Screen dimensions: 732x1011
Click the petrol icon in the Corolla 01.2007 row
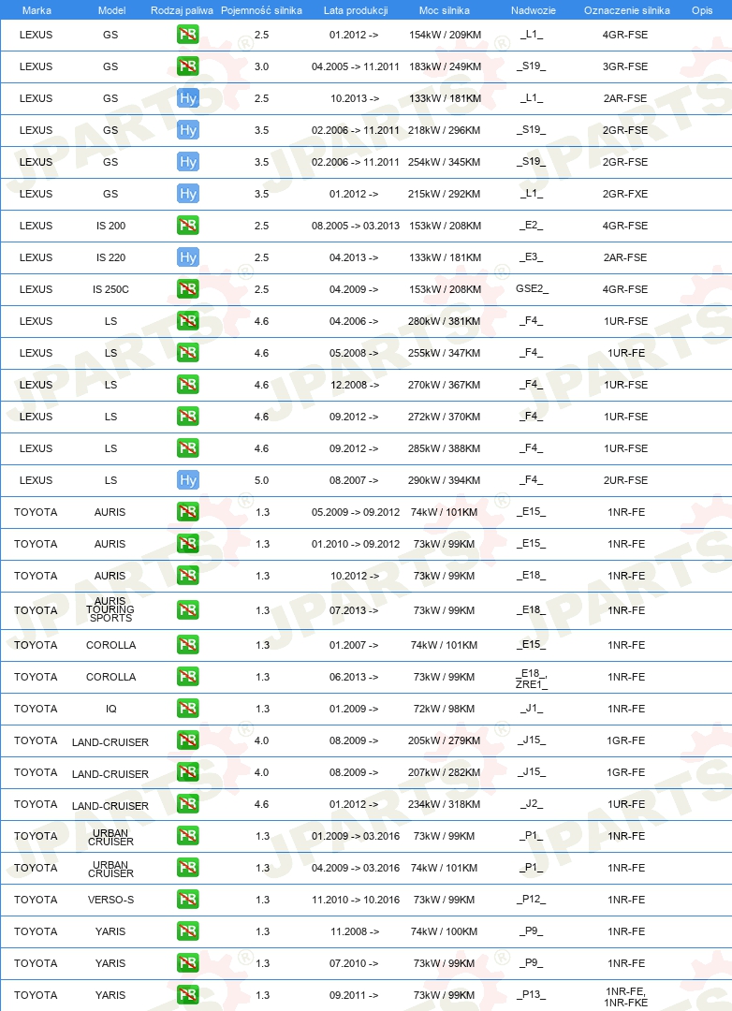pos(187,645)
